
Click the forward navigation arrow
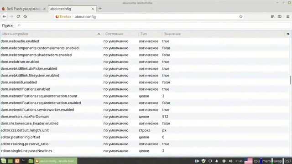[x=11, y=16]
